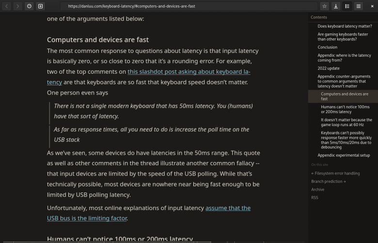Open the hamburger menu
Screen dimensions: 378x243
click(x=359, y=6)
